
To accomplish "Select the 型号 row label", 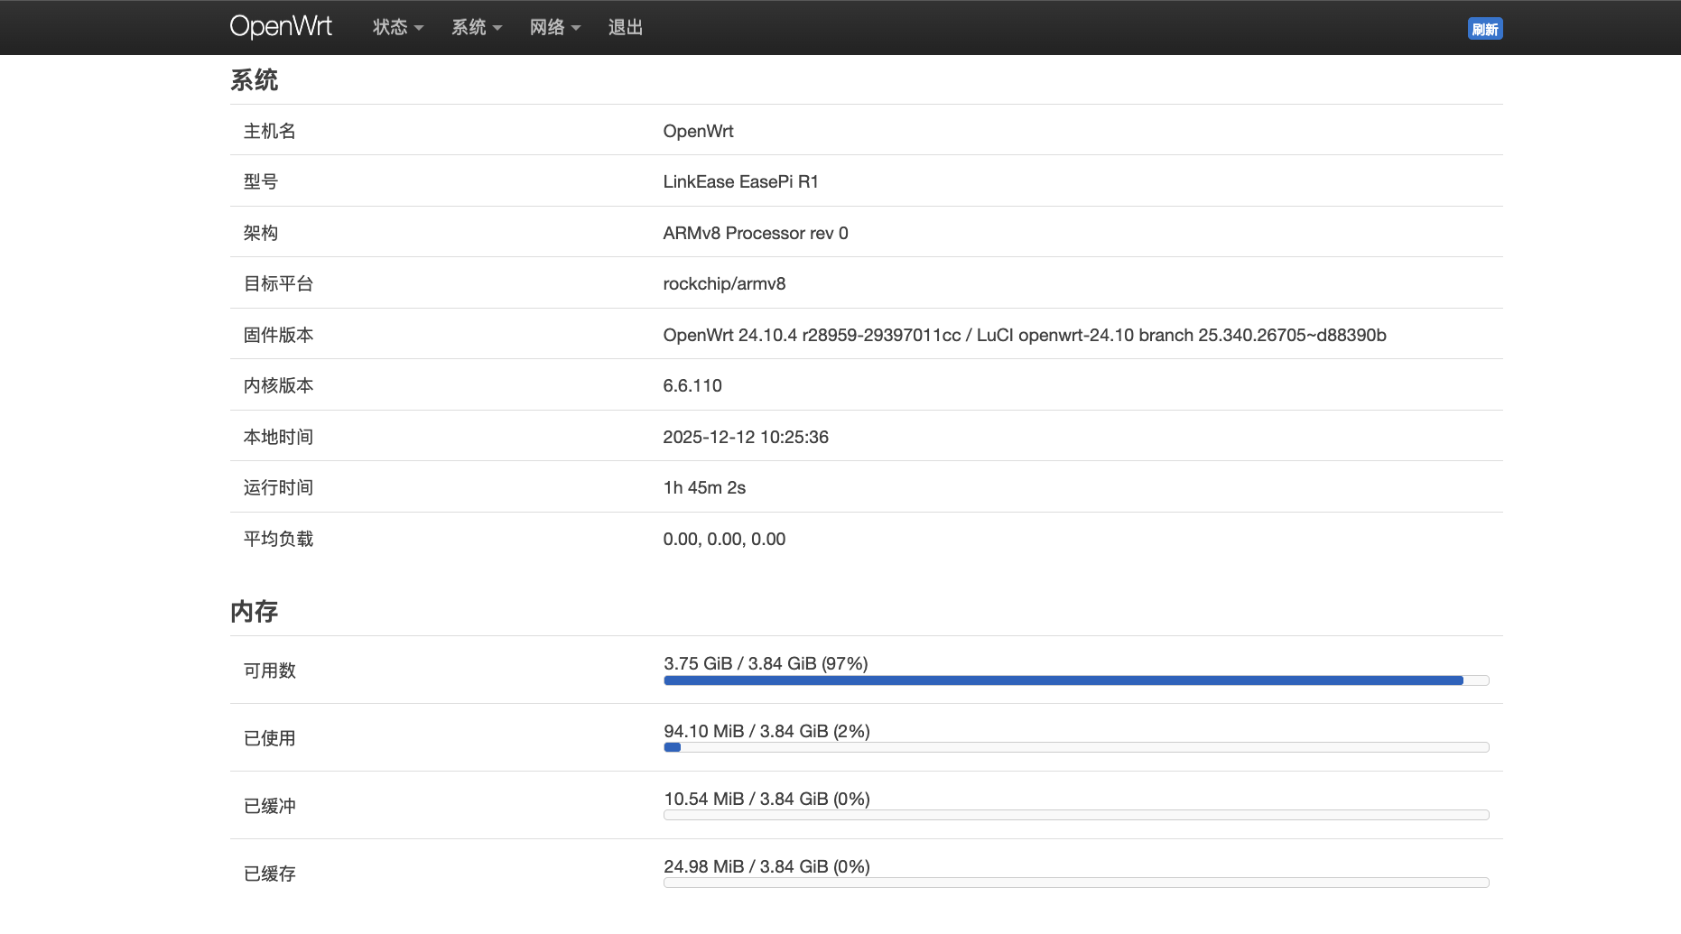I will [x=261, y=181].
